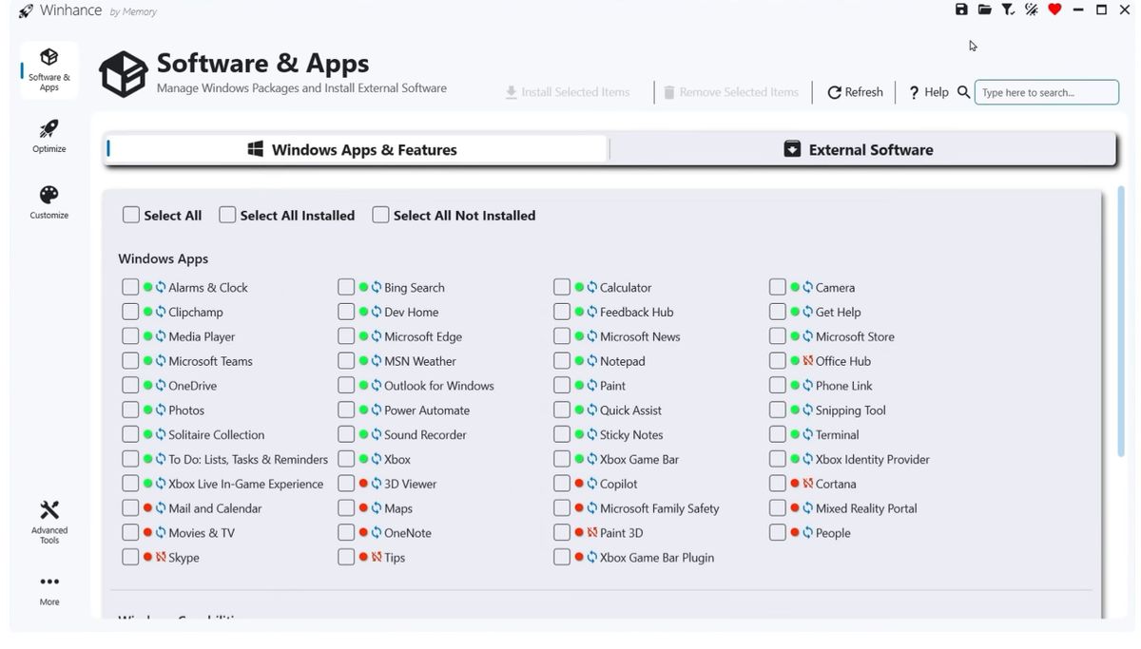Image resolution: width=1141 pixels, height=649 pixels.
Task: Check the Select All checkbox
Action: pos(131,216)
